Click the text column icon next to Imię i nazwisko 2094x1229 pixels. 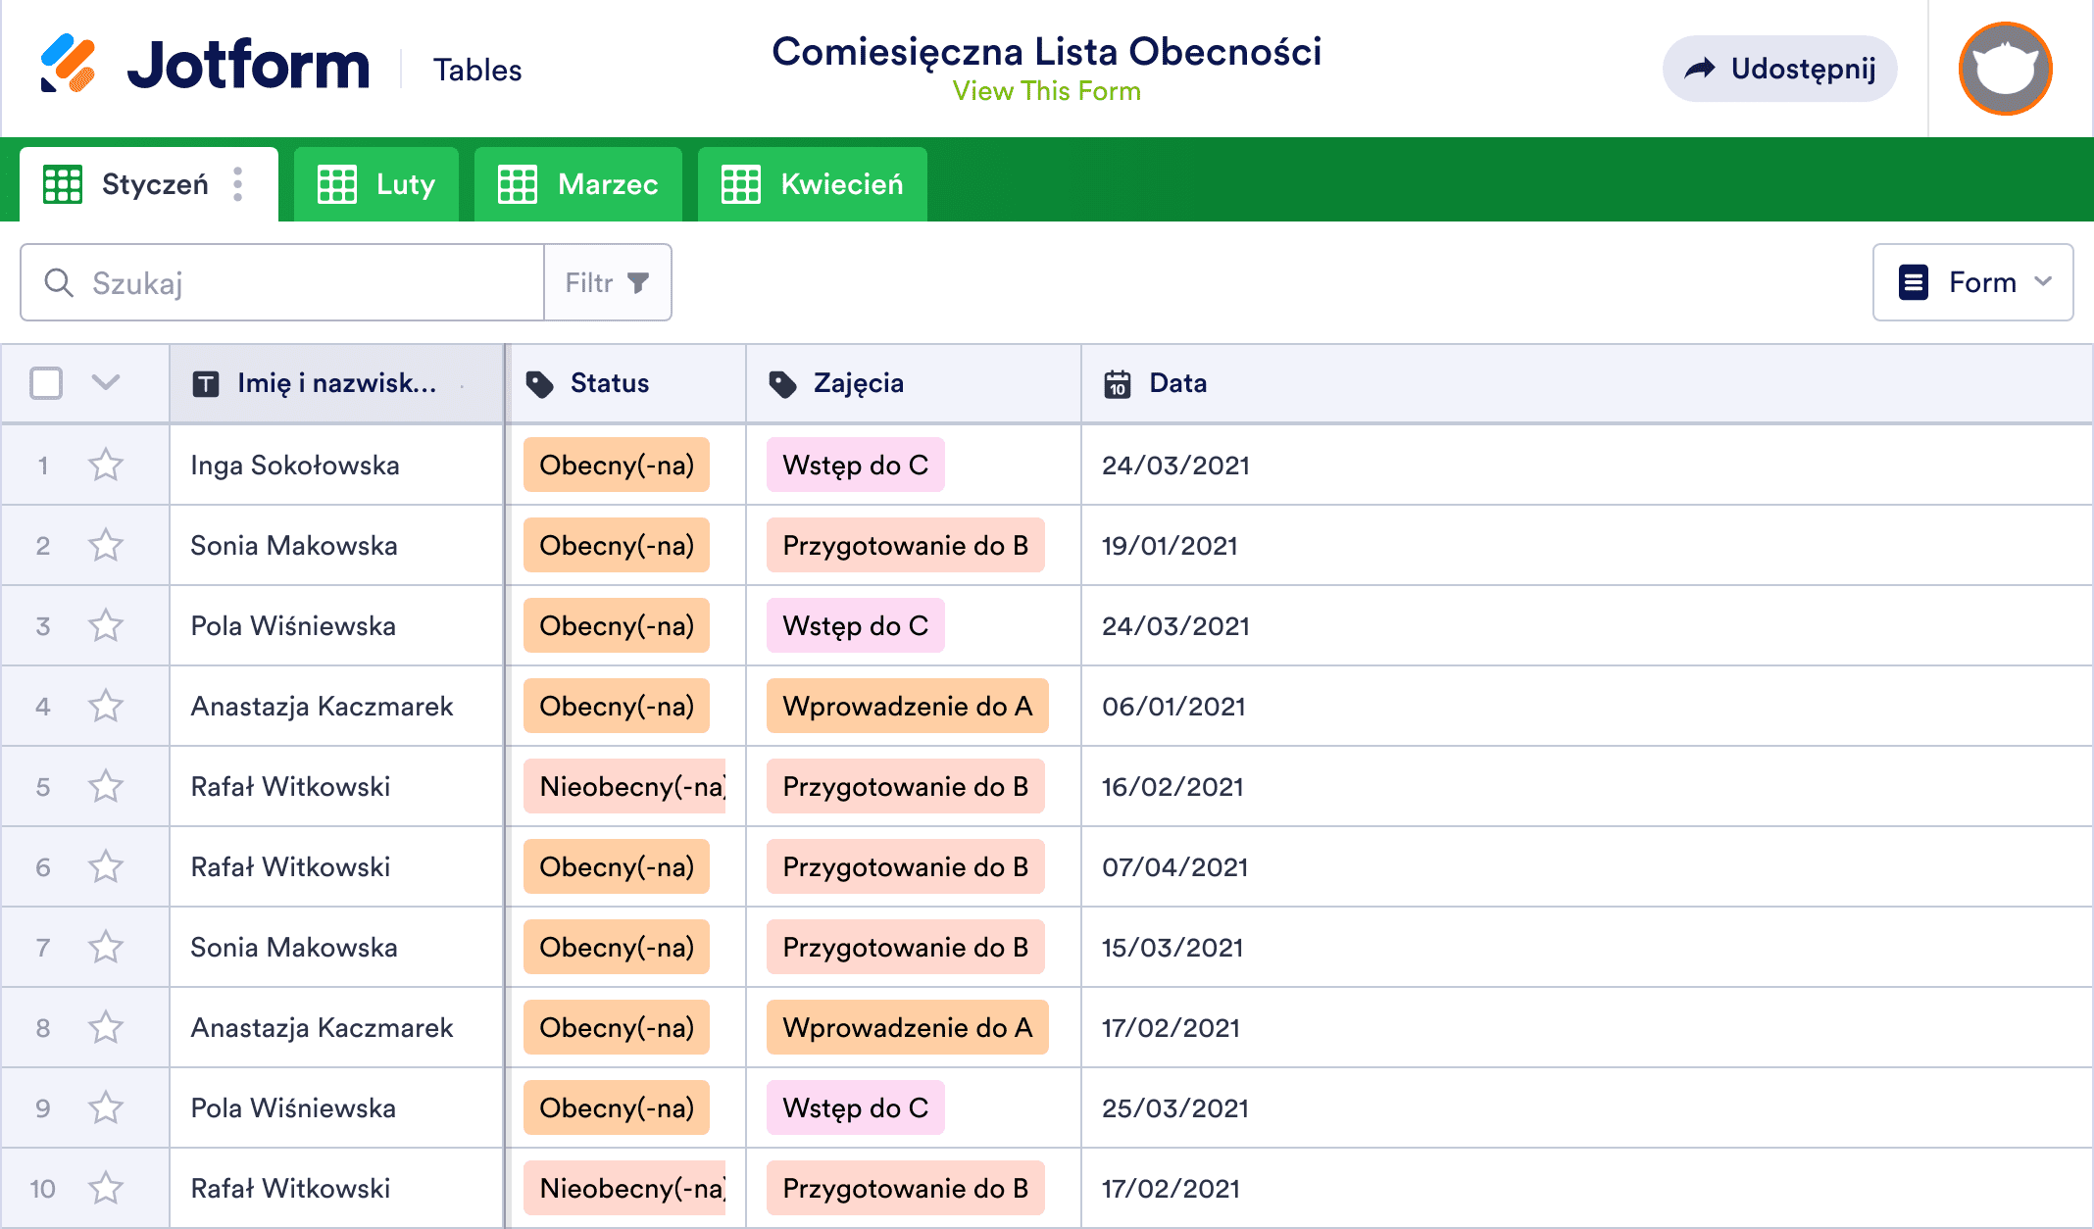205,383
